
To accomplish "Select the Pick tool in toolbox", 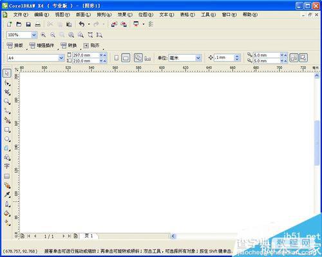I will click(7, 73).
